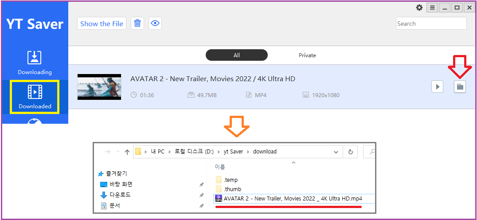Open the hamburger menu icon
This screenshot has height=220, width=477.
tap(432, 8)
